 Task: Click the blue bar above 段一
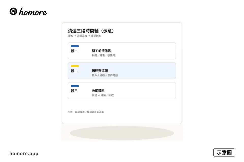(x=75, y=46)
